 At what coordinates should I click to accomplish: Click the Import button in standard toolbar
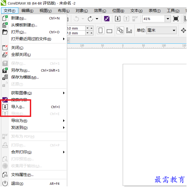(117, 19)
